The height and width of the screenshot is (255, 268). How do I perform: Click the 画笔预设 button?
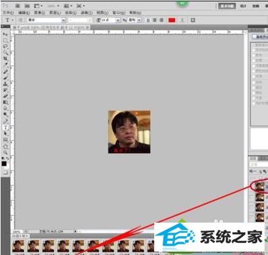click(x=260, y=37)
